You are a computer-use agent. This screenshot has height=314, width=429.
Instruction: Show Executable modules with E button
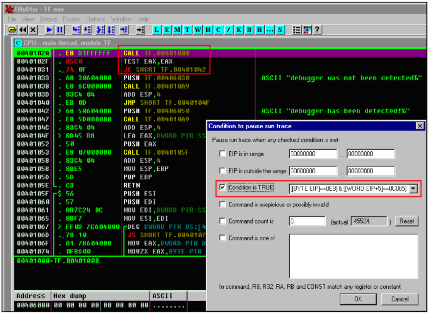click(x=167, y=30)
